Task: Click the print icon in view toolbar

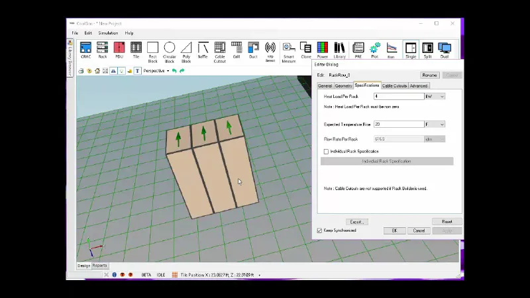Action: click(x=81, y=71)
